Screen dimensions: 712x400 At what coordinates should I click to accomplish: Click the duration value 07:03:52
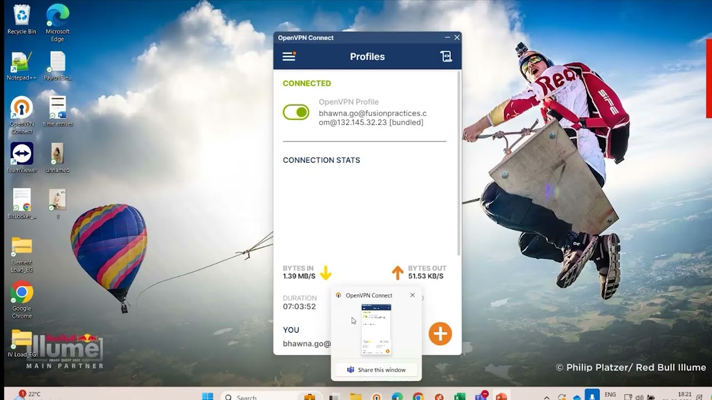point(299,307)
